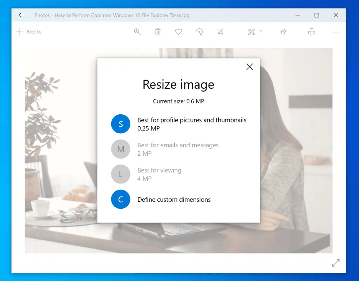Select the S small size circle
This screenshot has height=281, width=359.
point(121,124)
